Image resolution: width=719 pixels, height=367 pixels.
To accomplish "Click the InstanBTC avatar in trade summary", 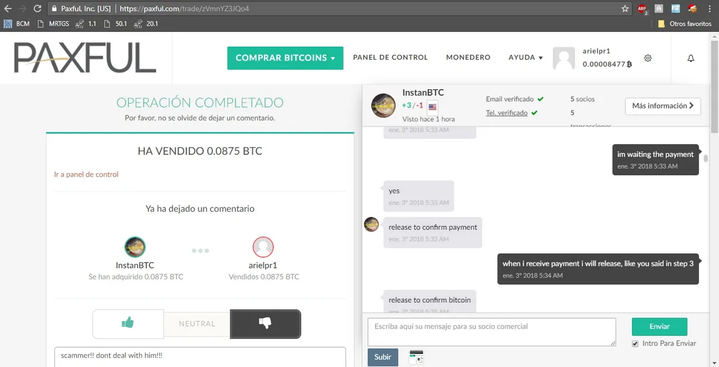I will click(x=135, y=247).
